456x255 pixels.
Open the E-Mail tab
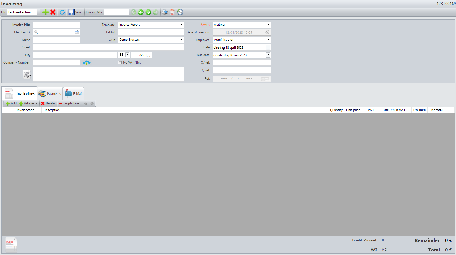[74, 94]
